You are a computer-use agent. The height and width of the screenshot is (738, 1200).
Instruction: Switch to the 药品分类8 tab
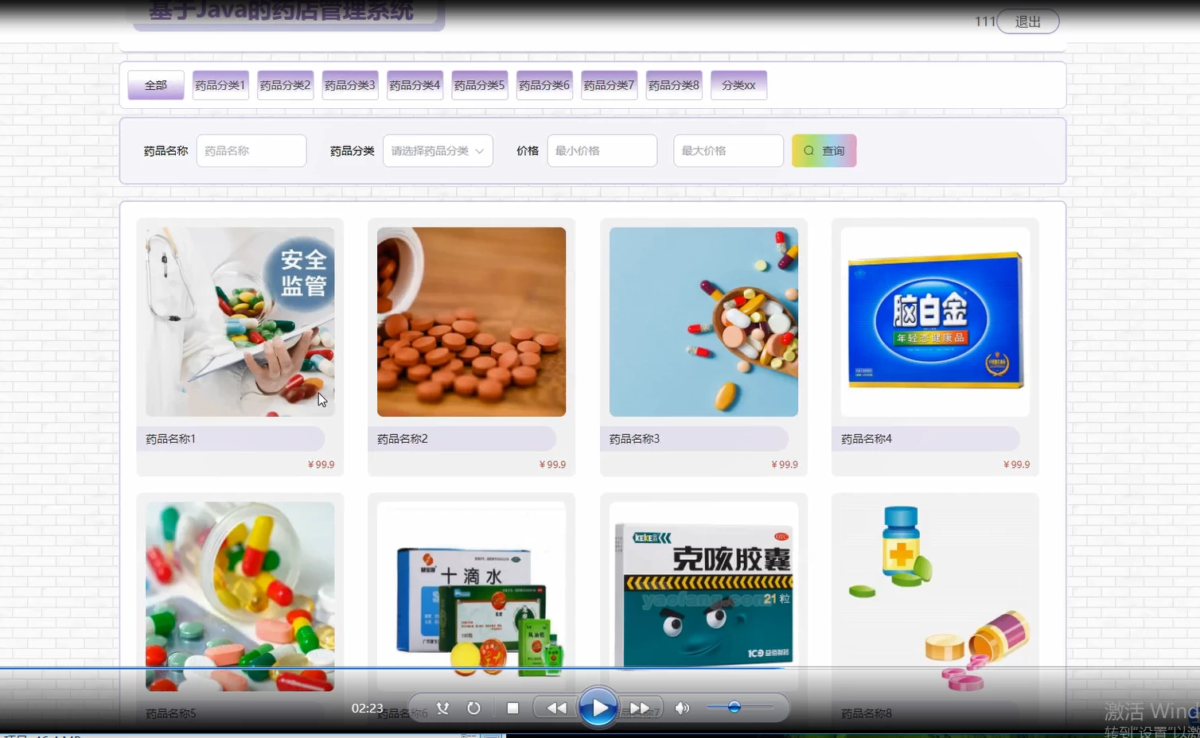click(674, 85)
